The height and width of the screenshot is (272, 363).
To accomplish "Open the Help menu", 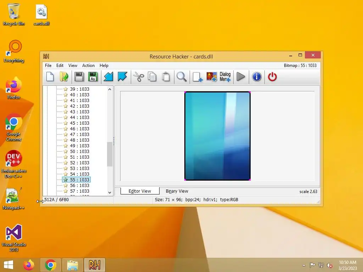I will coord(104,66).
